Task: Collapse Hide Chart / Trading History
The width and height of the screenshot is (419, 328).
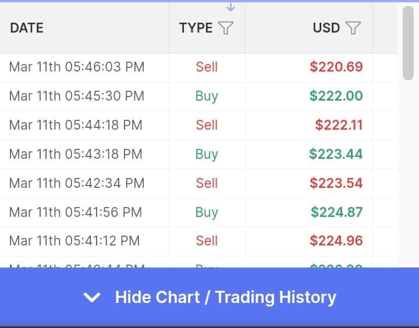Action: 210,297
